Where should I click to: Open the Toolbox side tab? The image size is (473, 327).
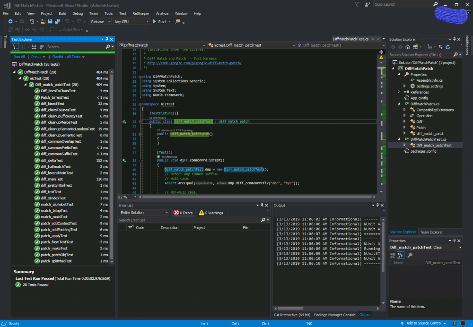5,42
